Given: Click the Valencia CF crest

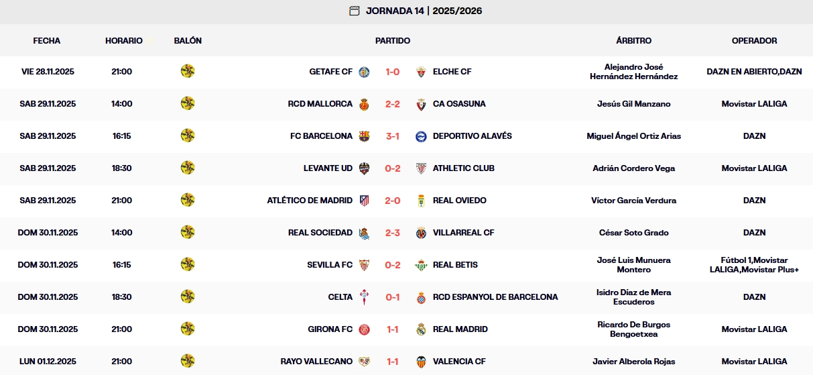Looking at the screenshot, I should 421,362.
